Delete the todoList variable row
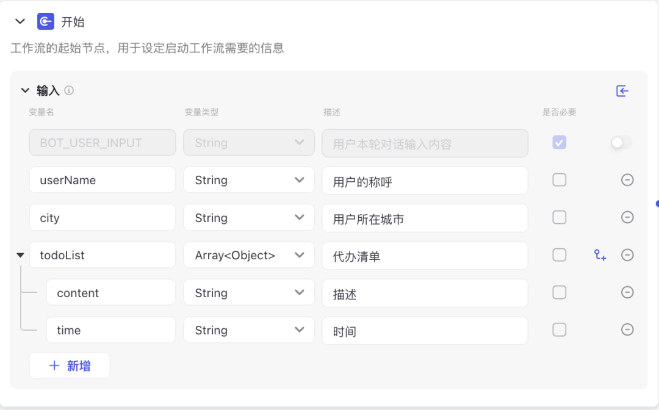Viewport: 659px width, 410px height. pyautogui.click(x=627, y=255)
